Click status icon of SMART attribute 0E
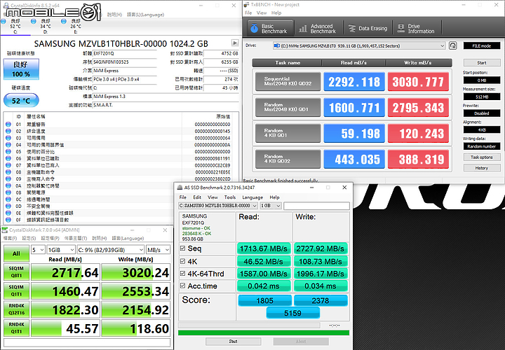Viewport: 505px width, 350px height. coord(8,213)
